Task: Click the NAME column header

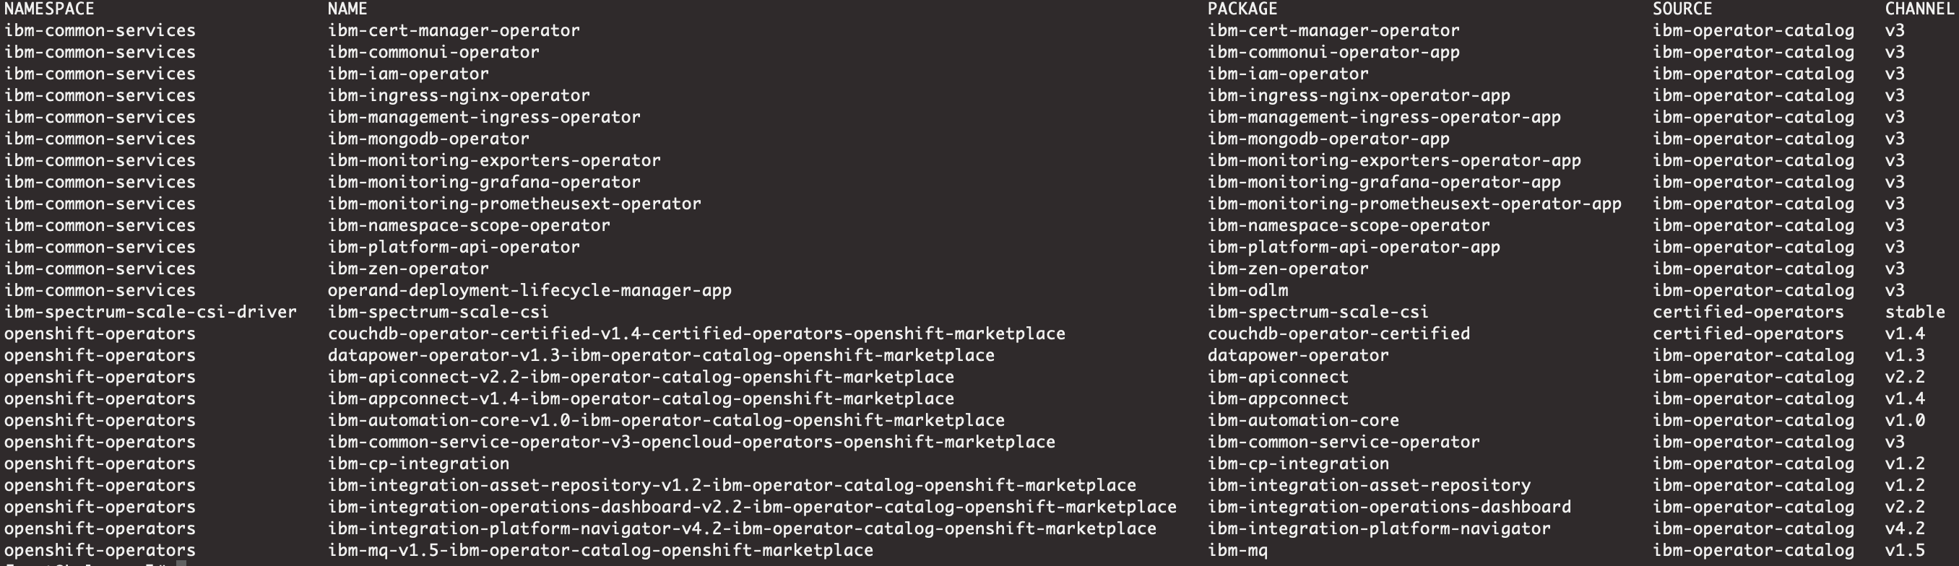Action: pyautogui.click(x=347, y=9)
